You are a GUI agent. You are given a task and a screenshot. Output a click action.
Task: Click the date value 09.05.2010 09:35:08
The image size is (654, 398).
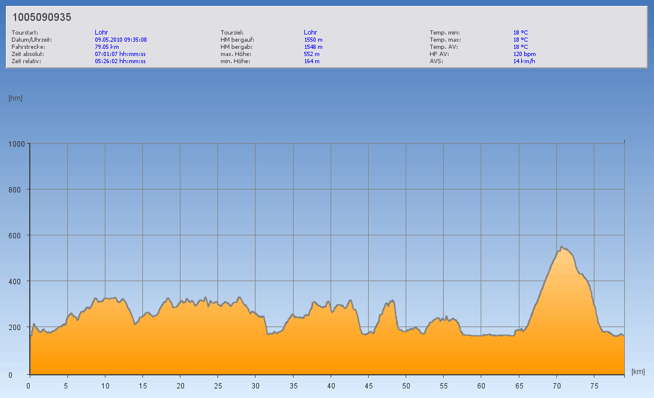click(120, 40)
